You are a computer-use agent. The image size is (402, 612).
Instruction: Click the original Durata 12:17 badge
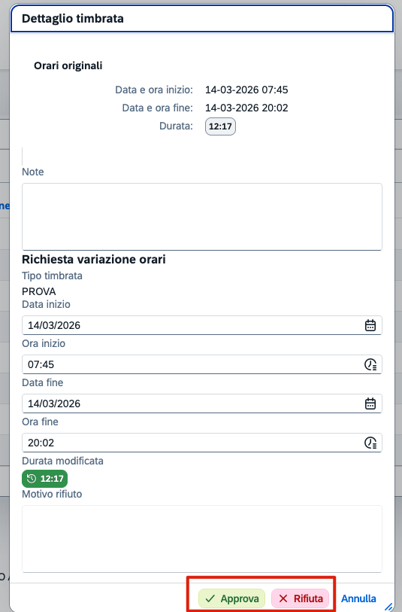(x=220, y=126)
